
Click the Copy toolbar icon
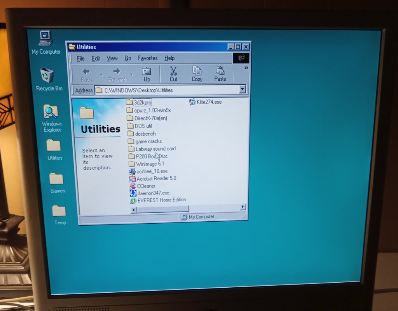click(x=197, y=73)
